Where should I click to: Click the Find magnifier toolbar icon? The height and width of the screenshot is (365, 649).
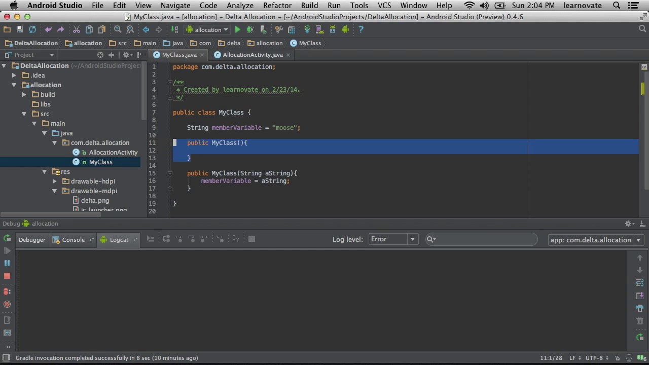coord(118,30)
